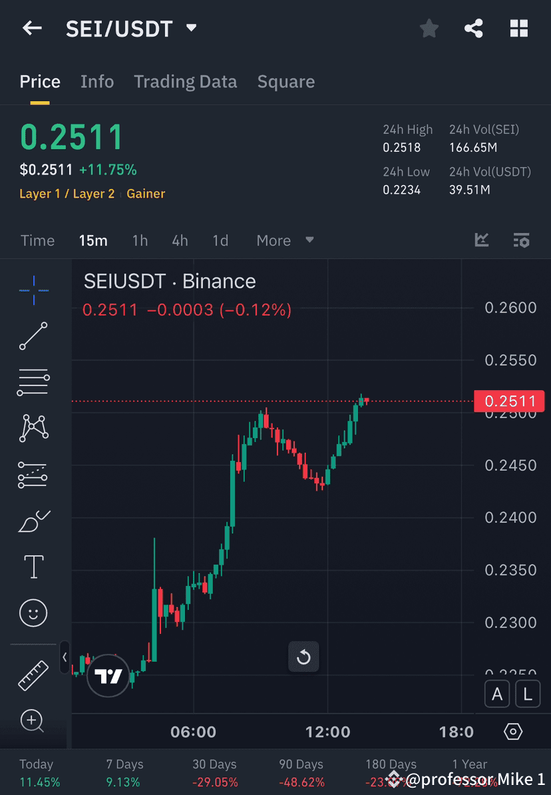The width and height of the screenshot is (551, 795).
Task: Collapse the drawing toolbar using the chevron
Action: (64, 657)
